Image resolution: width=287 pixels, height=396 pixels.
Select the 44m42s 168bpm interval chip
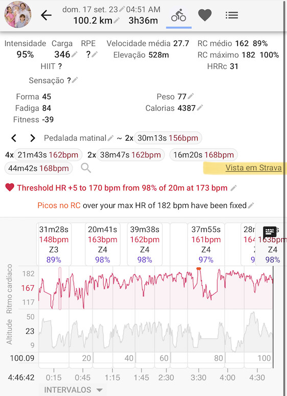(38, 168)
